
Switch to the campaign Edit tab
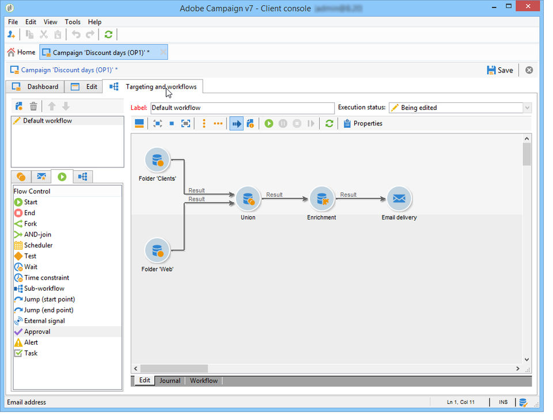(84, 87)
